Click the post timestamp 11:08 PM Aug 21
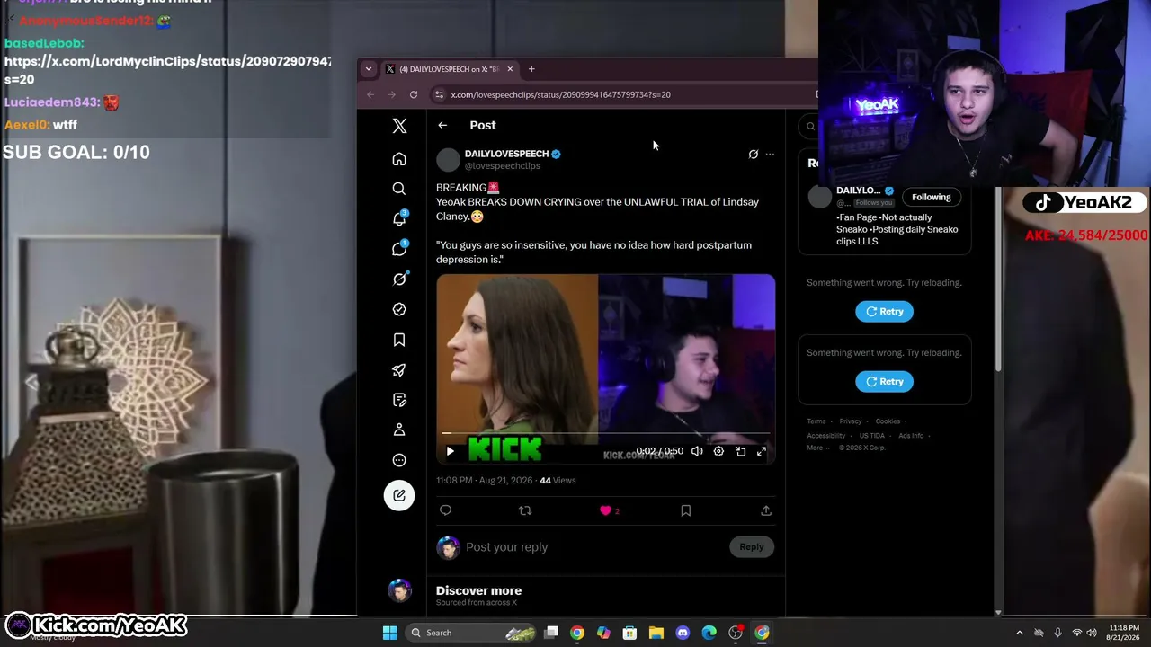1151x647 pixels. pyautogui.click(x=484, y=481)
